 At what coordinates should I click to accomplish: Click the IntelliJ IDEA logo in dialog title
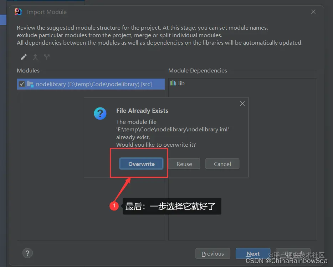[18, 11]
